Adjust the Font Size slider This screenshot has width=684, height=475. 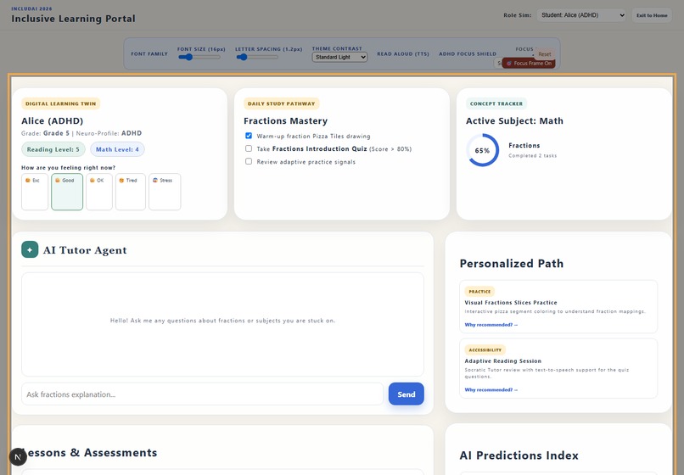click(x=199, y=57)
